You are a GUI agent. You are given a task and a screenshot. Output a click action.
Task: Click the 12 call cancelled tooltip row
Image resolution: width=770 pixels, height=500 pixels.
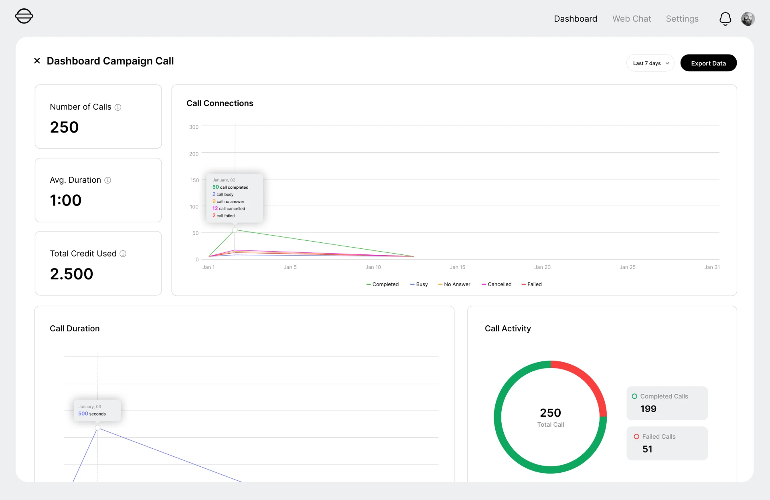pyautogui.click(x=229, y=208)
